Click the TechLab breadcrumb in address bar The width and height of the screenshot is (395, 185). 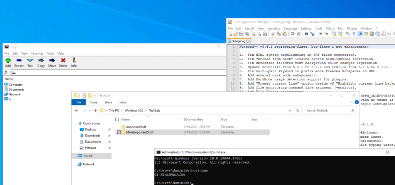click(x=154, y=111)
